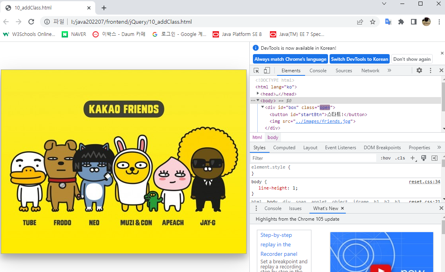Open the 이박스 - Daum 카페 bookmark

point(119,34)
